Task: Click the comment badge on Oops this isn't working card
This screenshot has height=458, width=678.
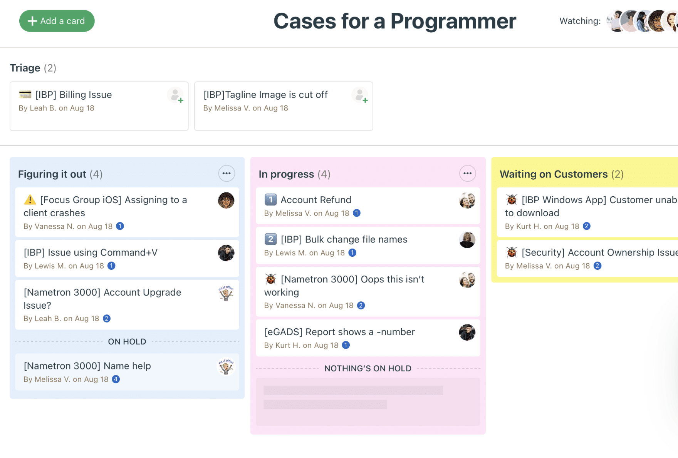Action: pyautogui.click(x=361, y=306)
